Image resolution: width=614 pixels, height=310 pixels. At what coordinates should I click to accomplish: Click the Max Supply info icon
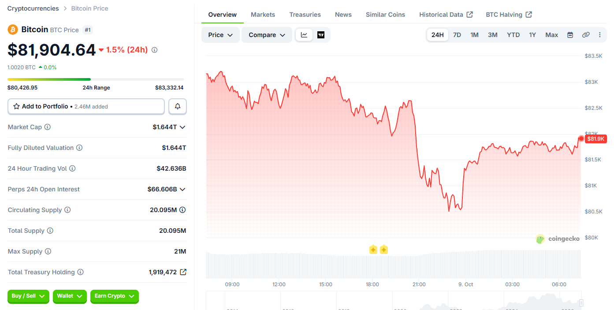click(x=48, y=251)
